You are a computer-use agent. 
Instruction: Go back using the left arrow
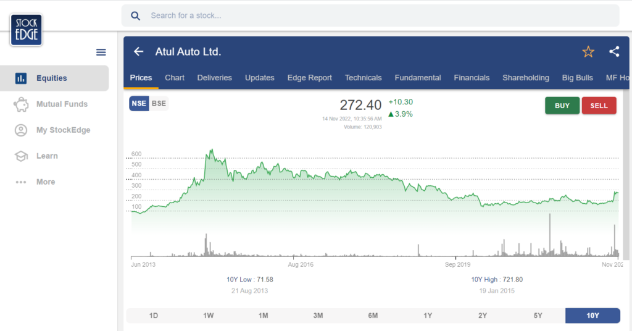pos(139,52)
